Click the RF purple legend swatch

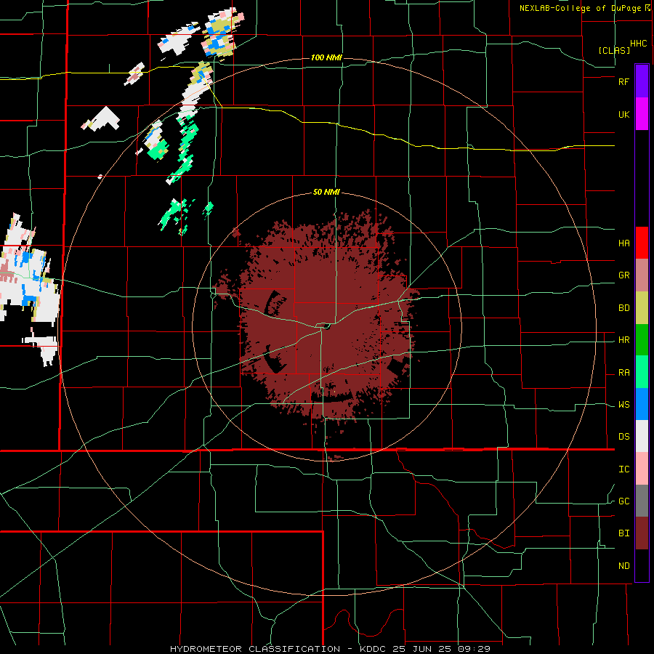click(x=642, y=81)
